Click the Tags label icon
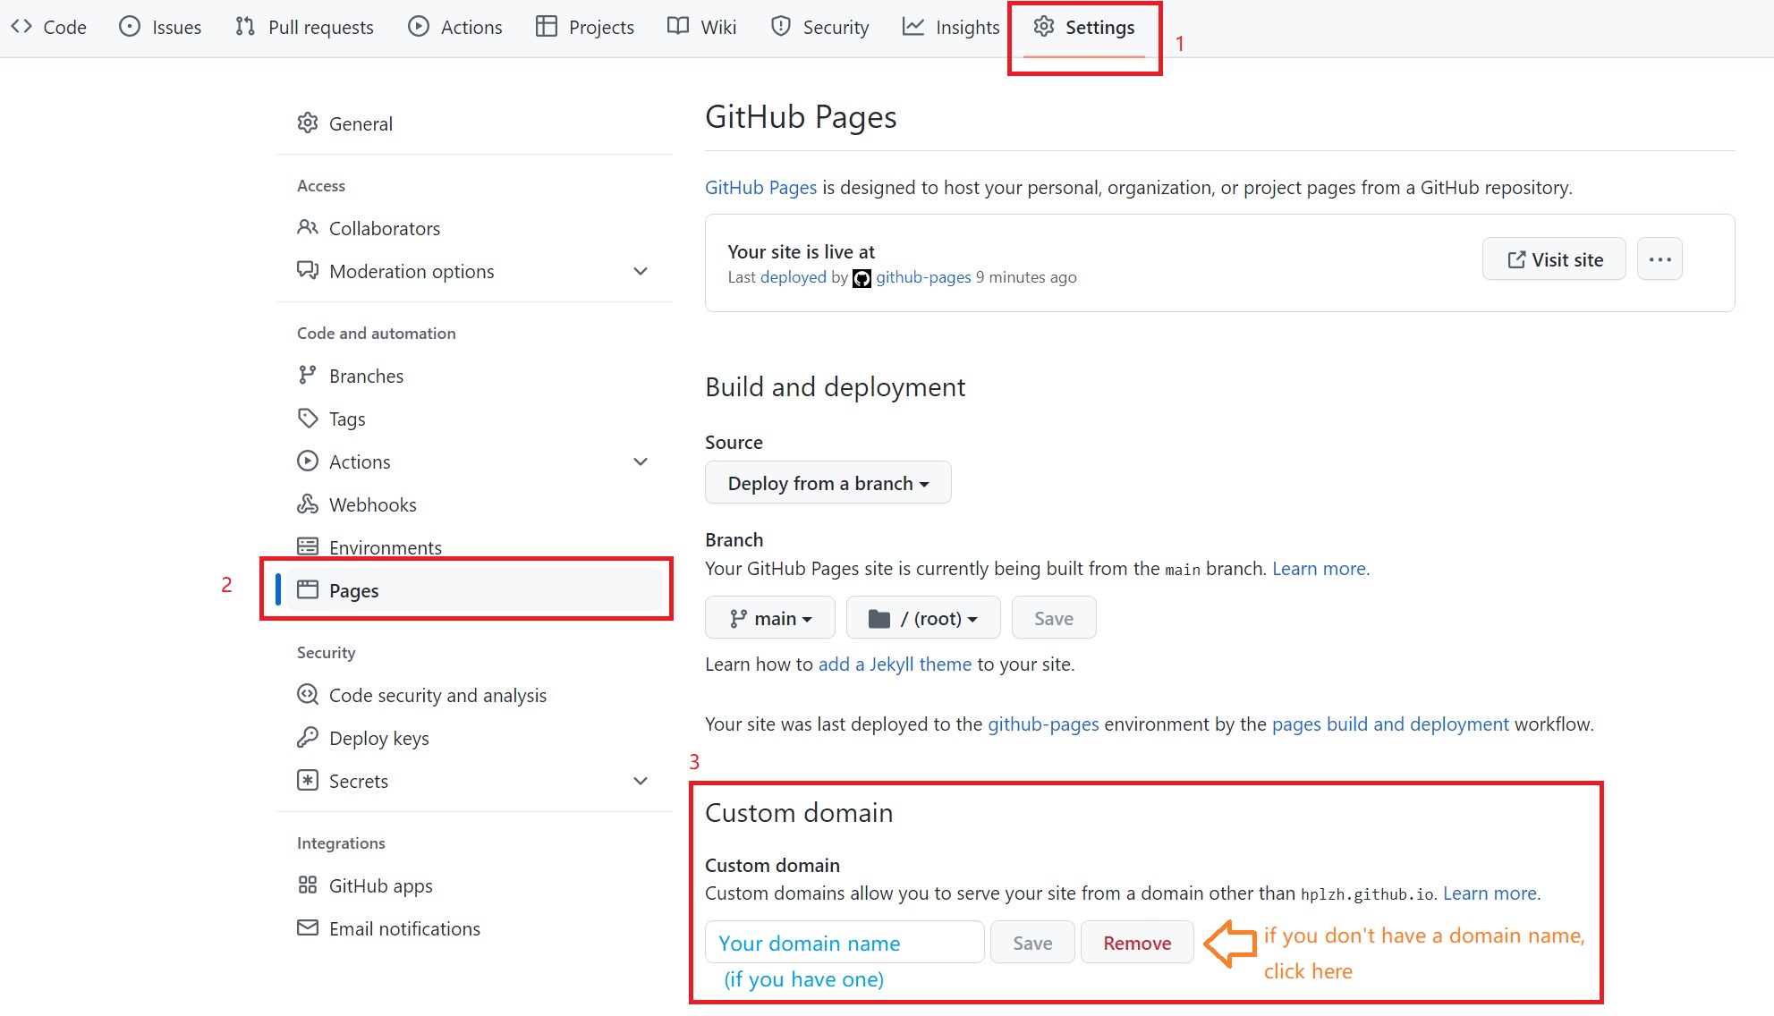Viewport: 1774px width, 1016px height. tap(308, 419)
